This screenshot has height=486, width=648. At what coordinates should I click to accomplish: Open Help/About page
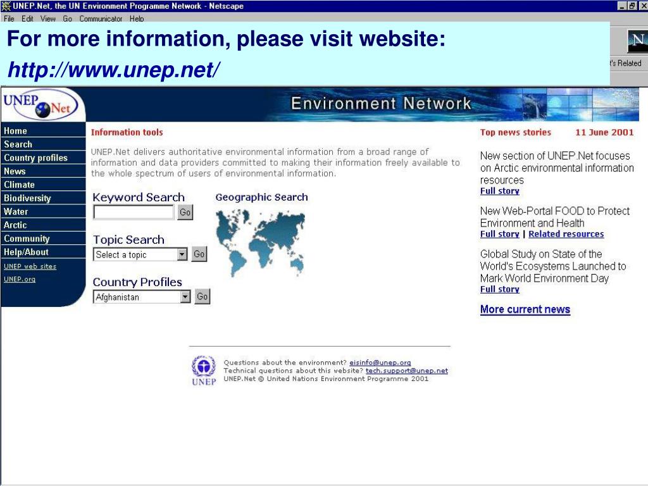pos(43,252)
